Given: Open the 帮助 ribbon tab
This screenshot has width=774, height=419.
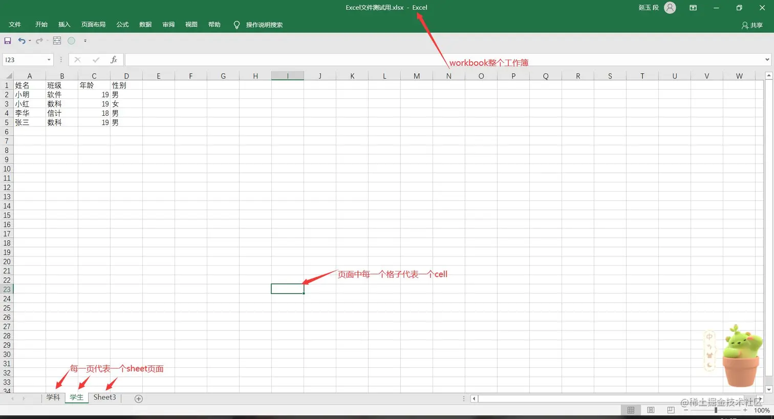Looking at the screenshot, I should tap(214, 25).
